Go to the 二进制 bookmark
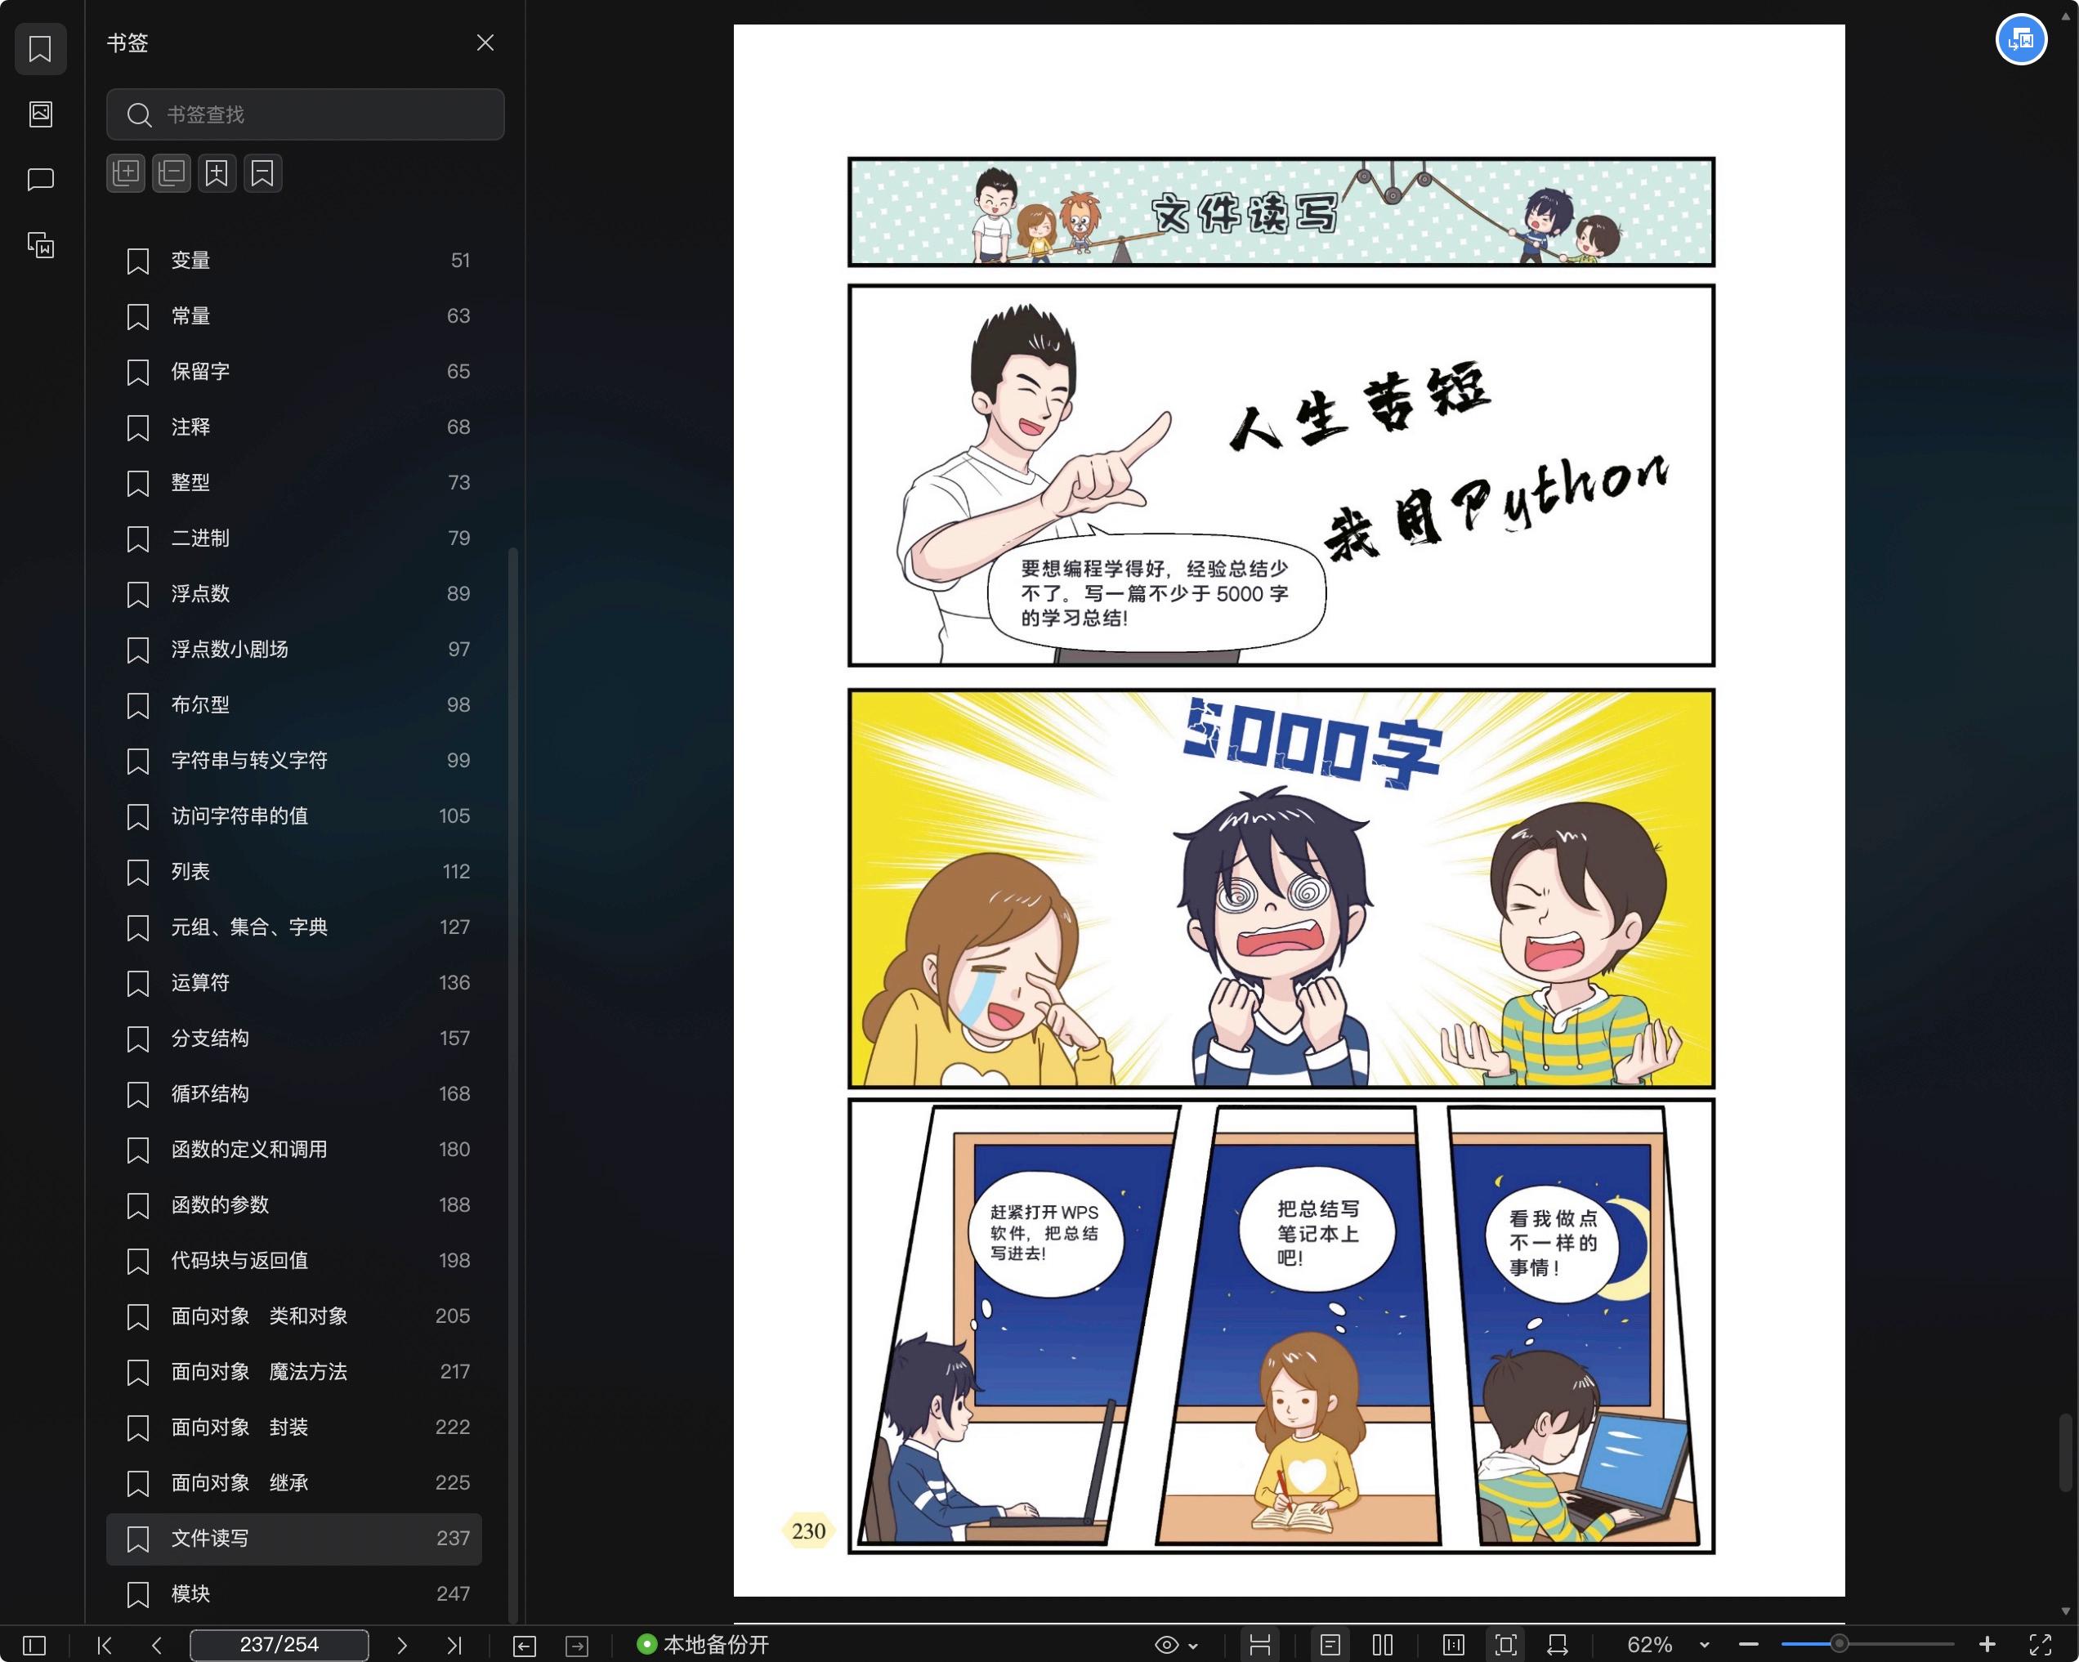The image size is (2079, 1662). coord(294,538)
